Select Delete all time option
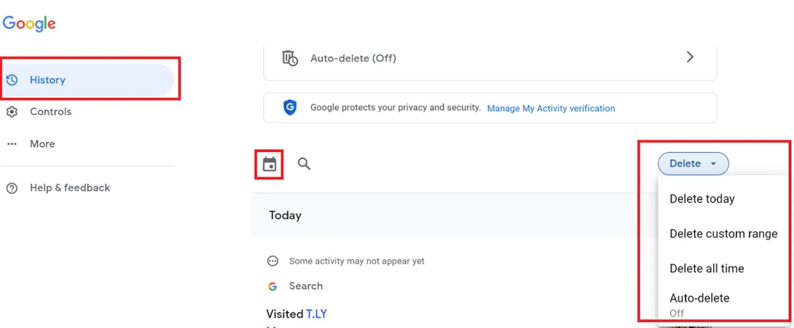Screen dimensions: 794x328 pos(707,269)
